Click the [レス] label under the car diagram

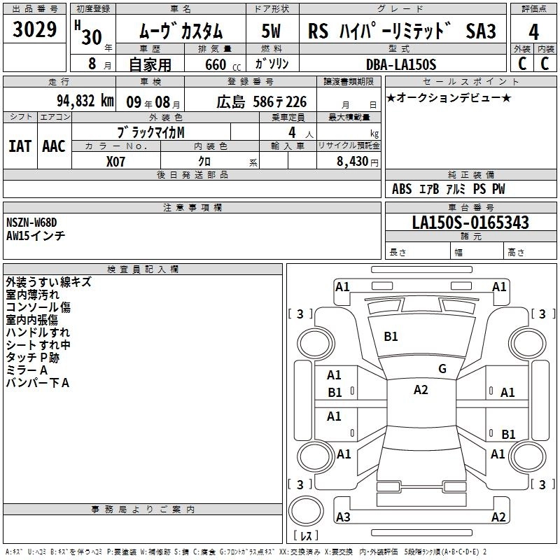pyautogui.click(x=305, y=537)
